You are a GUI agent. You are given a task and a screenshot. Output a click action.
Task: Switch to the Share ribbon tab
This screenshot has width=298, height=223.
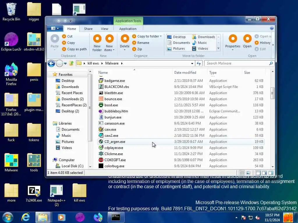point(88,29)
